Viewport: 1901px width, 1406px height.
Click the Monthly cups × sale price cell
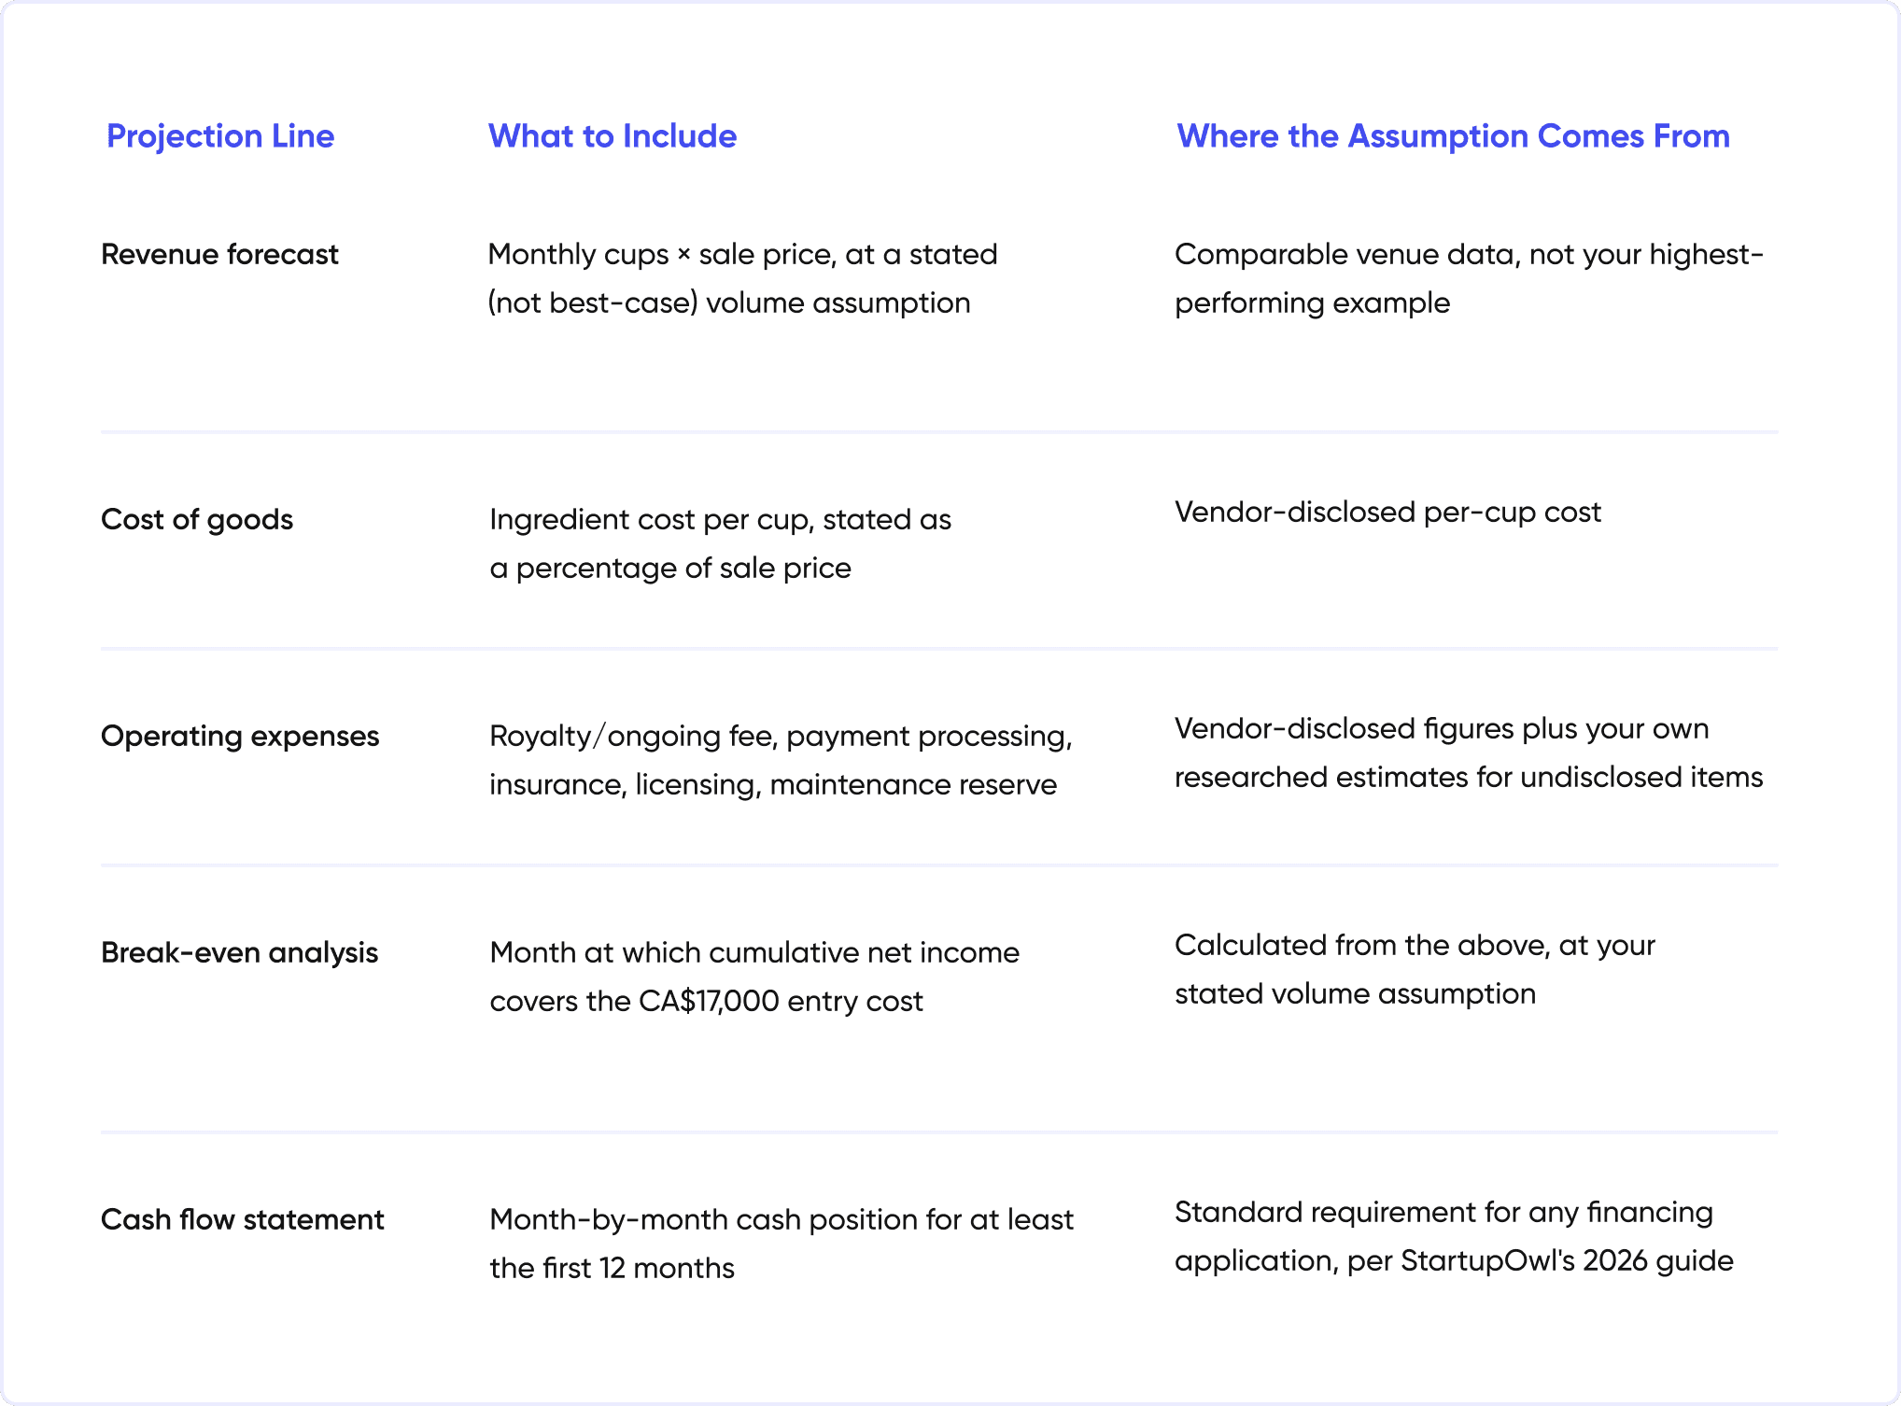(742, 278)
